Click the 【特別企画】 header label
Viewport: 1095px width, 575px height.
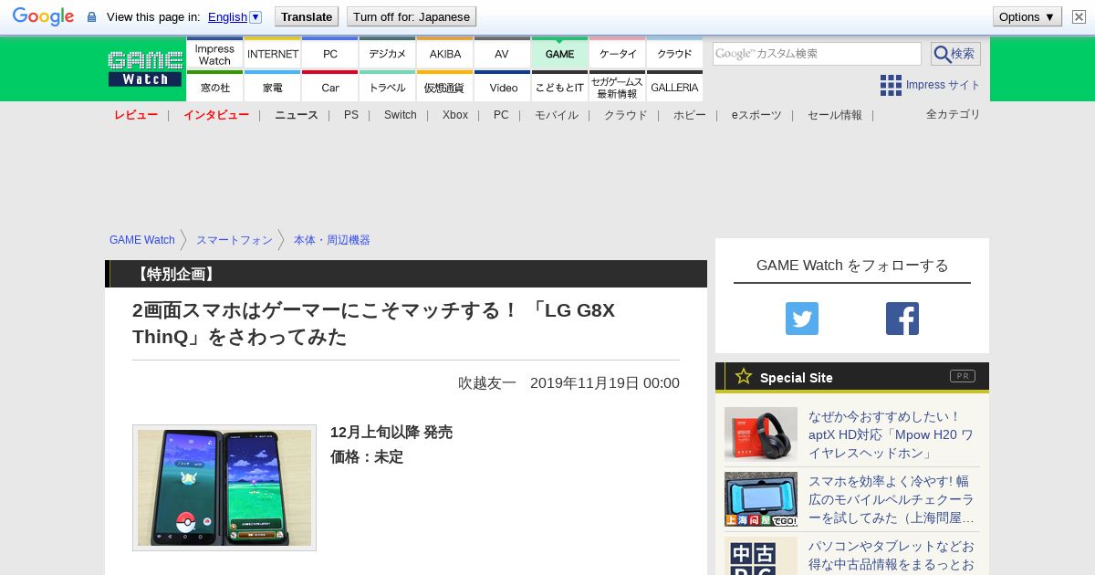point(175,274)
